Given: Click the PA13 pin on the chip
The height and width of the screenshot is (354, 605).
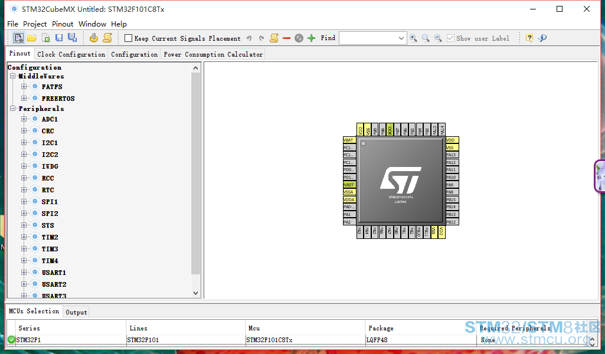Looking at the screenshot, I should tap(452, 155).
